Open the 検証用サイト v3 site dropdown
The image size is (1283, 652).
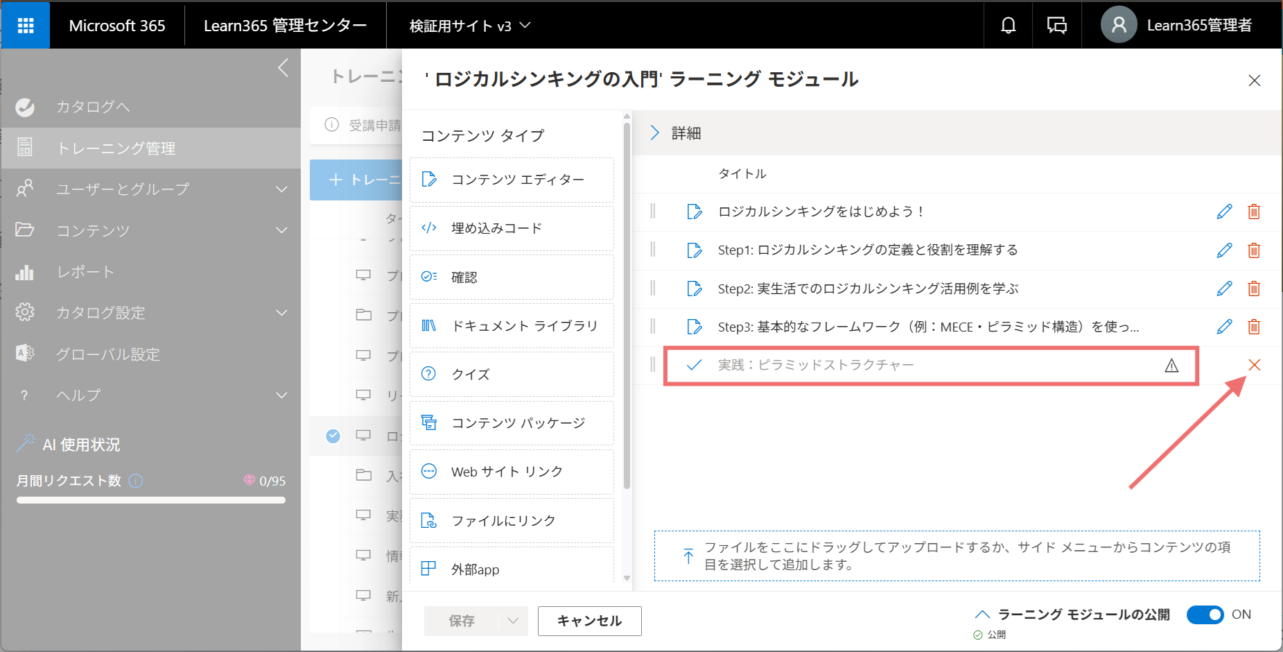tap(470, 26)
